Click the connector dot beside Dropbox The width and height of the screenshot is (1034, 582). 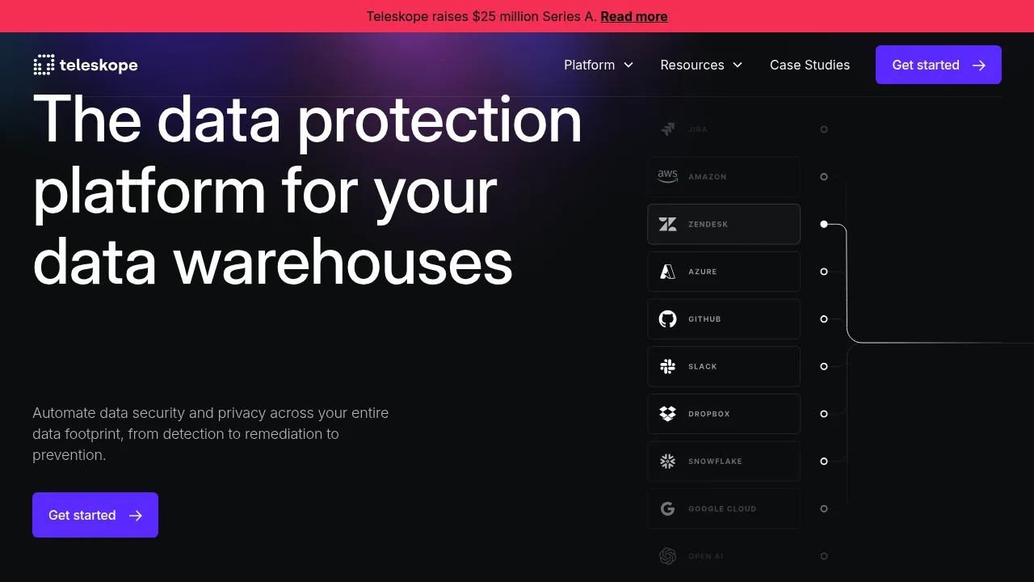[x=824, y=414]
